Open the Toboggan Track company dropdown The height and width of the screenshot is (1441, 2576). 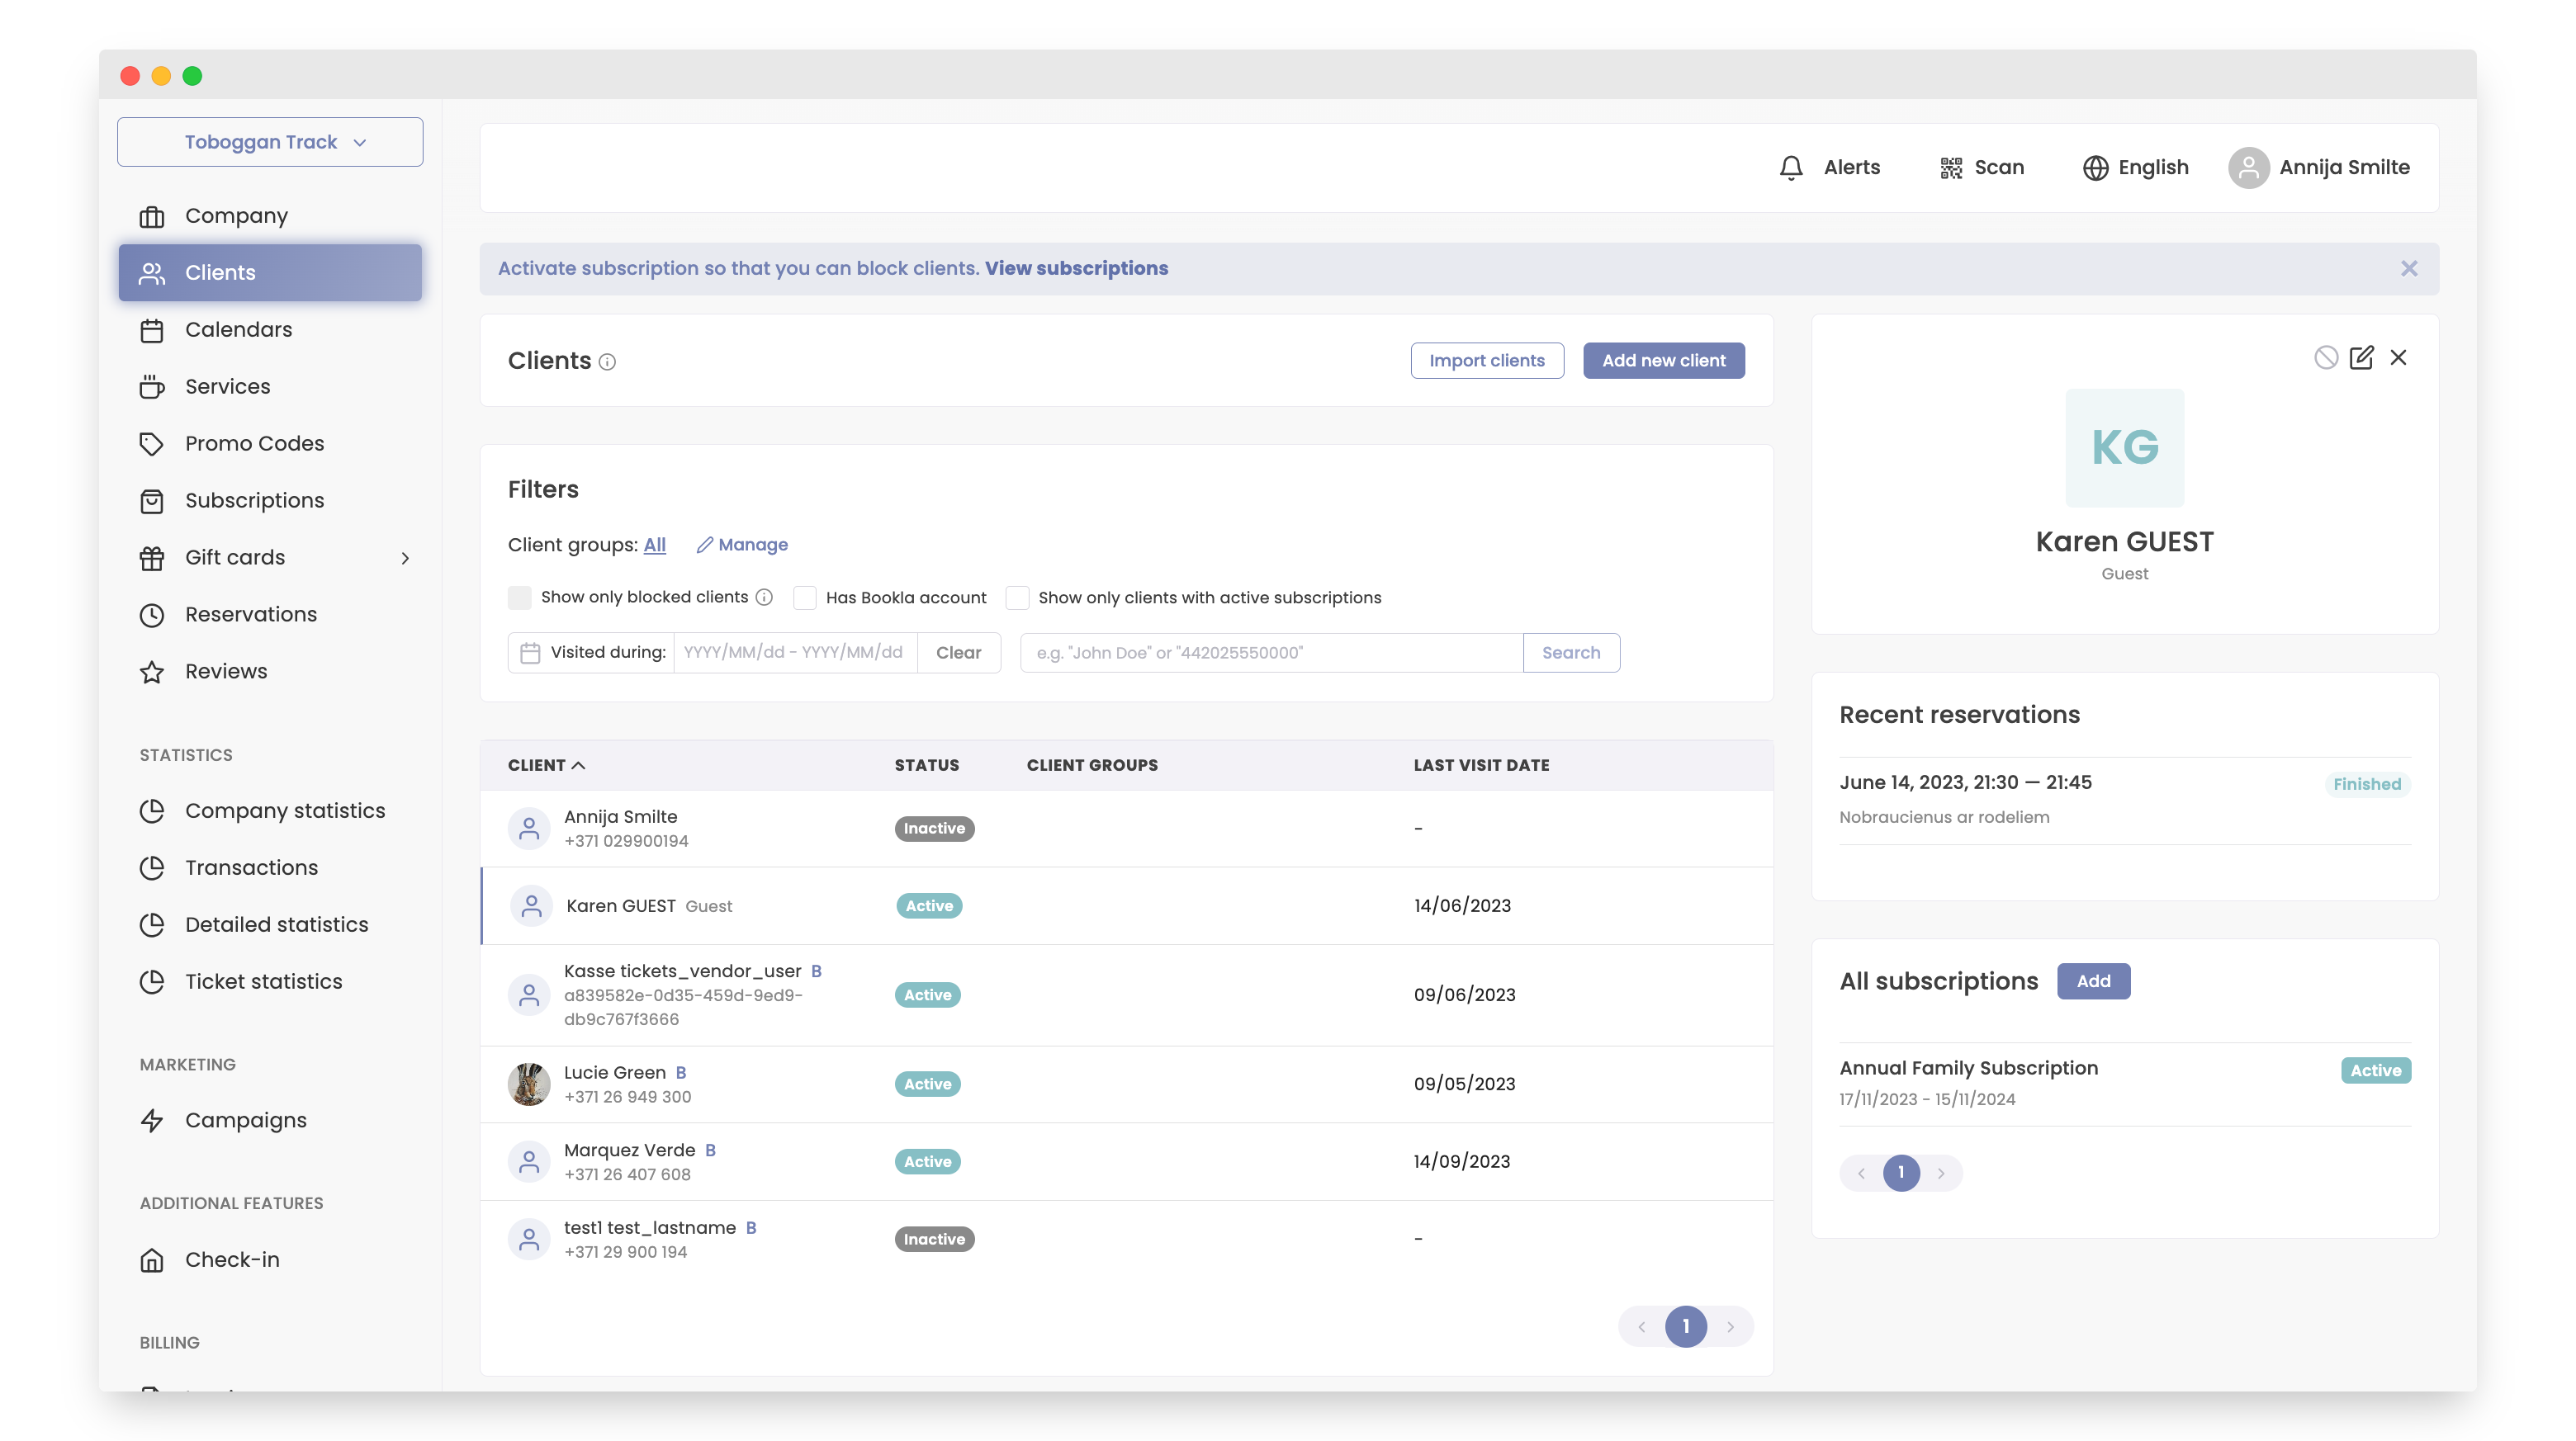coord(270,142)
